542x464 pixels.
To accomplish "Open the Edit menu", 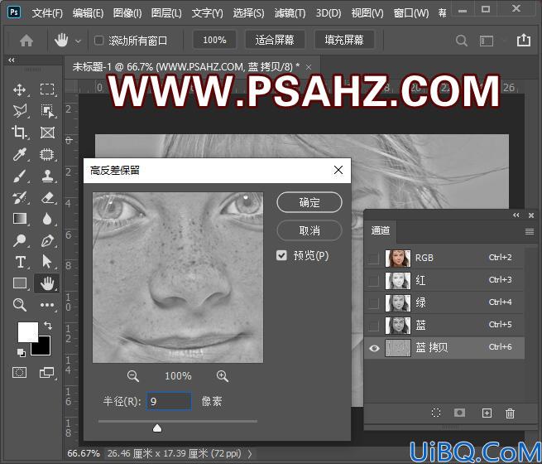I will tap(88, 13).
